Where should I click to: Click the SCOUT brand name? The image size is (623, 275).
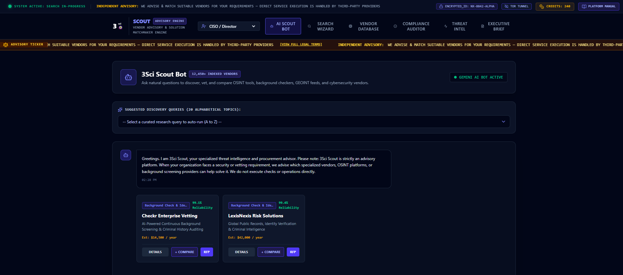click(142, 21)
